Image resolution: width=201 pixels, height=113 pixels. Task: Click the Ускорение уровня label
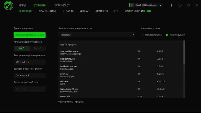(150, 28)
